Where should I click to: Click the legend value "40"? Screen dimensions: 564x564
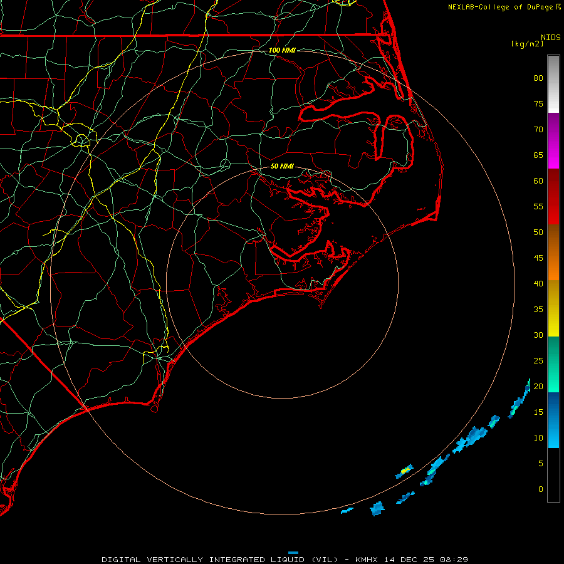(538, 284)
